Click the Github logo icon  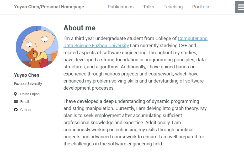click(16, 110)
